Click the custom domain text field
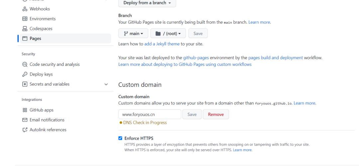This screenshot has width=359, height=166. click(150, 114)
